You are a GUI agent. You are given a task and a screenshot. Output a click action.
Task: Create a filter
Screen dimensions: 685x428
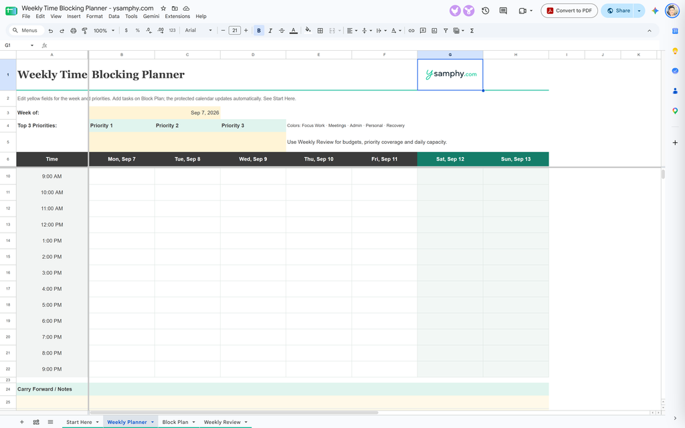[x=446, y=31]
